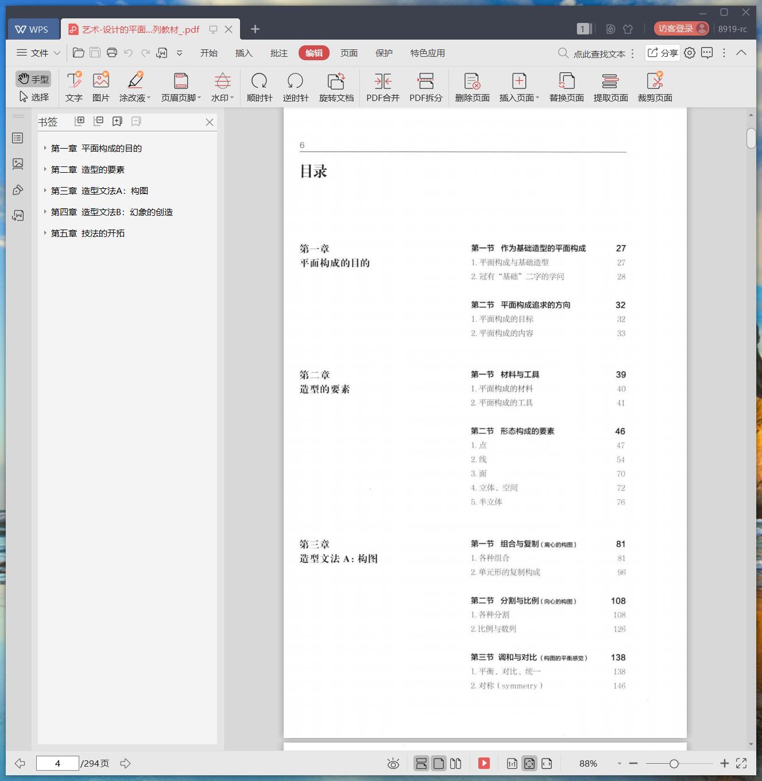Switch to the 页面 tab
This screenshot has height=781, width=762.
tap(349, 53)
